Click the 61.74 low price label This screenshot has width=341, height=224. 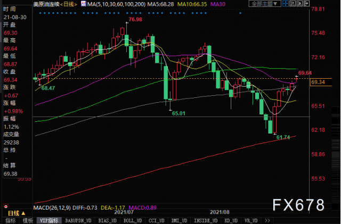(x=283, y=137)
